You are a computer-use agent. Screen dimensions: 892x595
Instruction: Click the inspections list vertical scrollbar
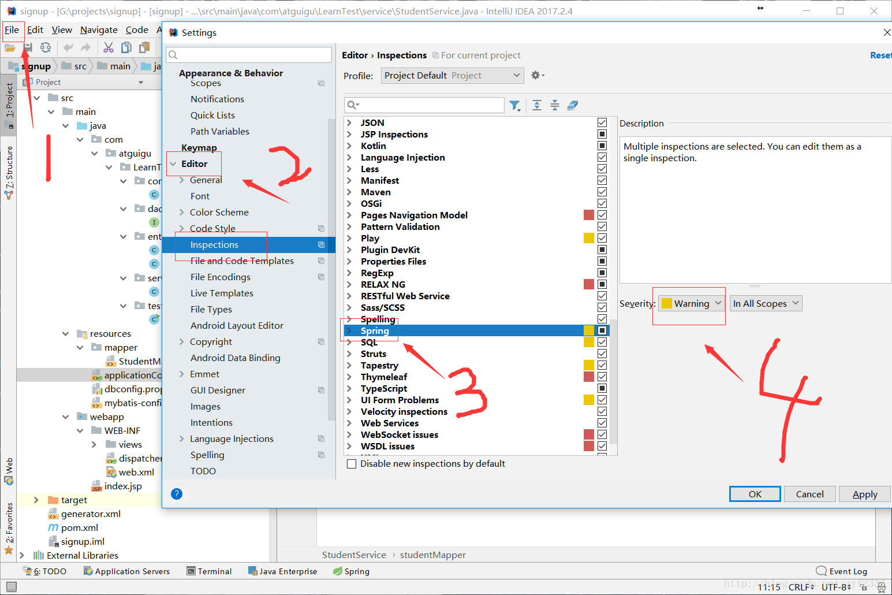coord(613,381)
